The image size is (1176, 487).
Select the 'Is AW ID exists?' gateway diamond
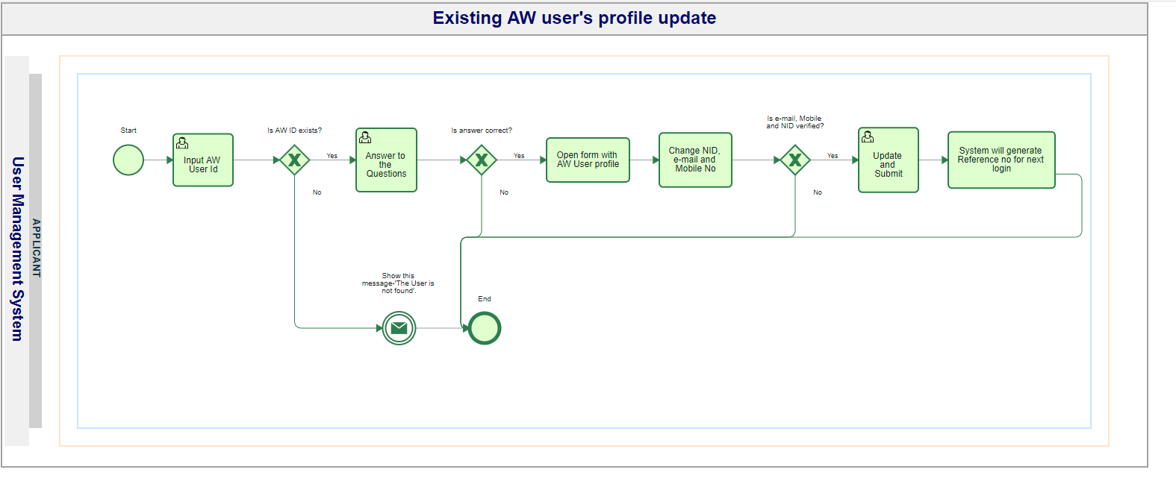click(x=295, y=160)
